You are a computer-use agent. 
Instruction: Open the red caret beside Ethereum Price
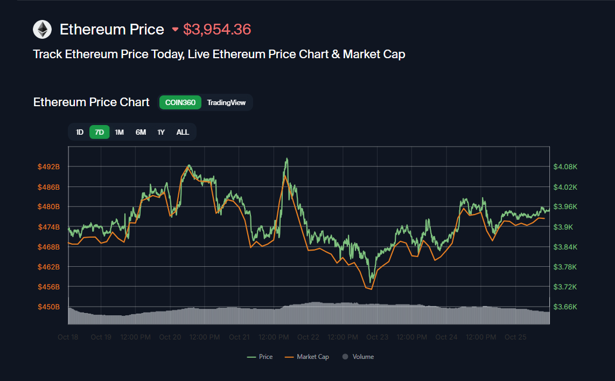(x=175, y=30)
